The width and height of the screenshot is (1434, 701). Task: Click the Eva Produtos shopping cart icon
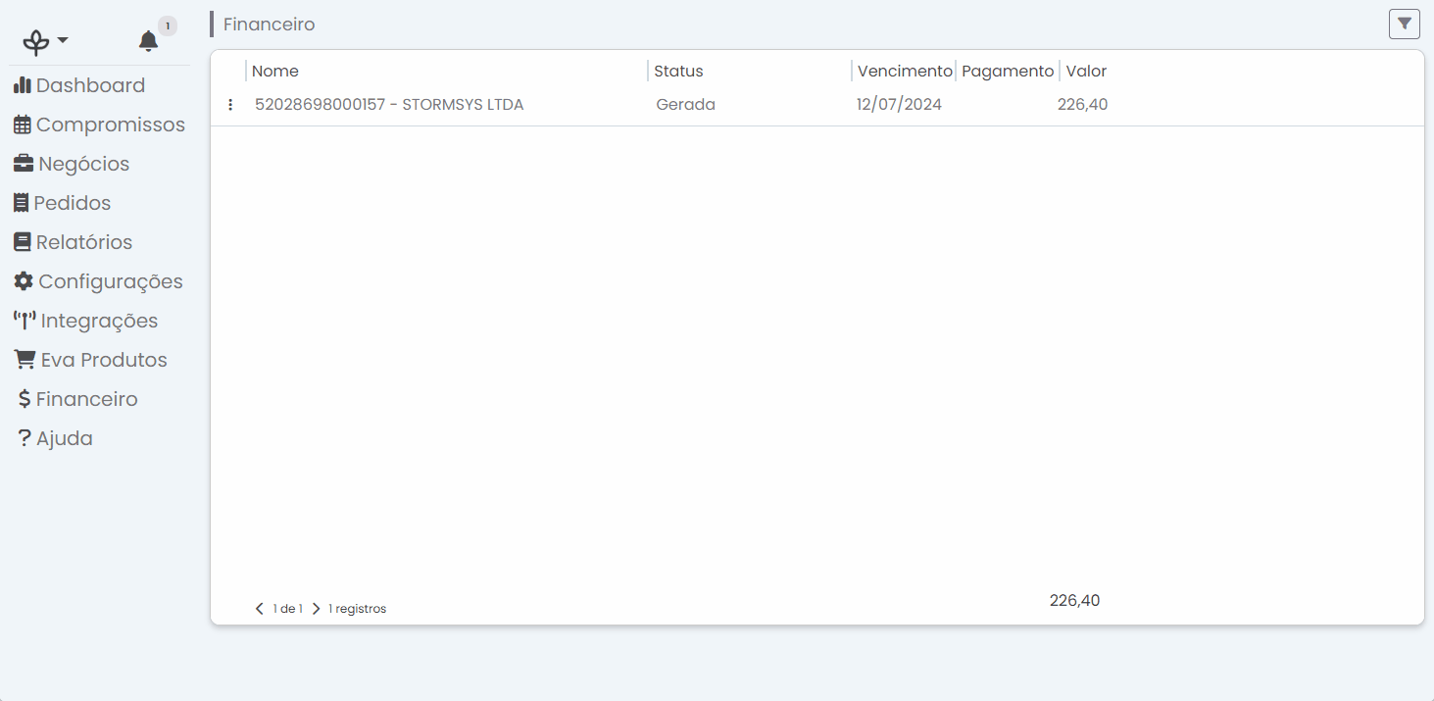pyautogui.click(x=23, y=359)
